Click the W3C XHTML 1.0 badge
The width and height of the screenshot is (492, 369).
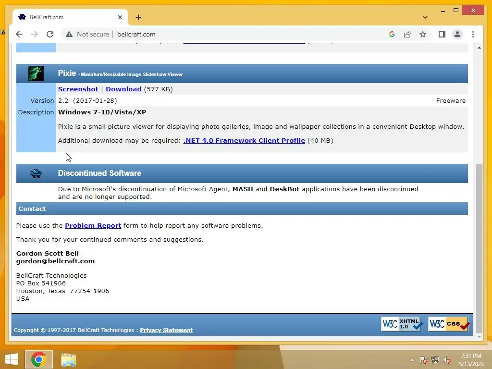point(402,324)
